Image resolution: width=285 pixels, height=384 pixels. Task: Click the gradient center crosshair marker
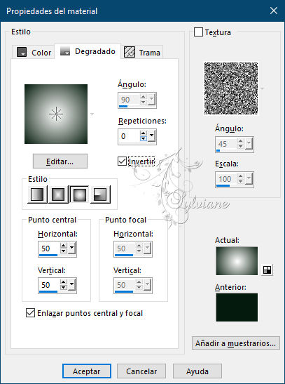tap(56, 114)
